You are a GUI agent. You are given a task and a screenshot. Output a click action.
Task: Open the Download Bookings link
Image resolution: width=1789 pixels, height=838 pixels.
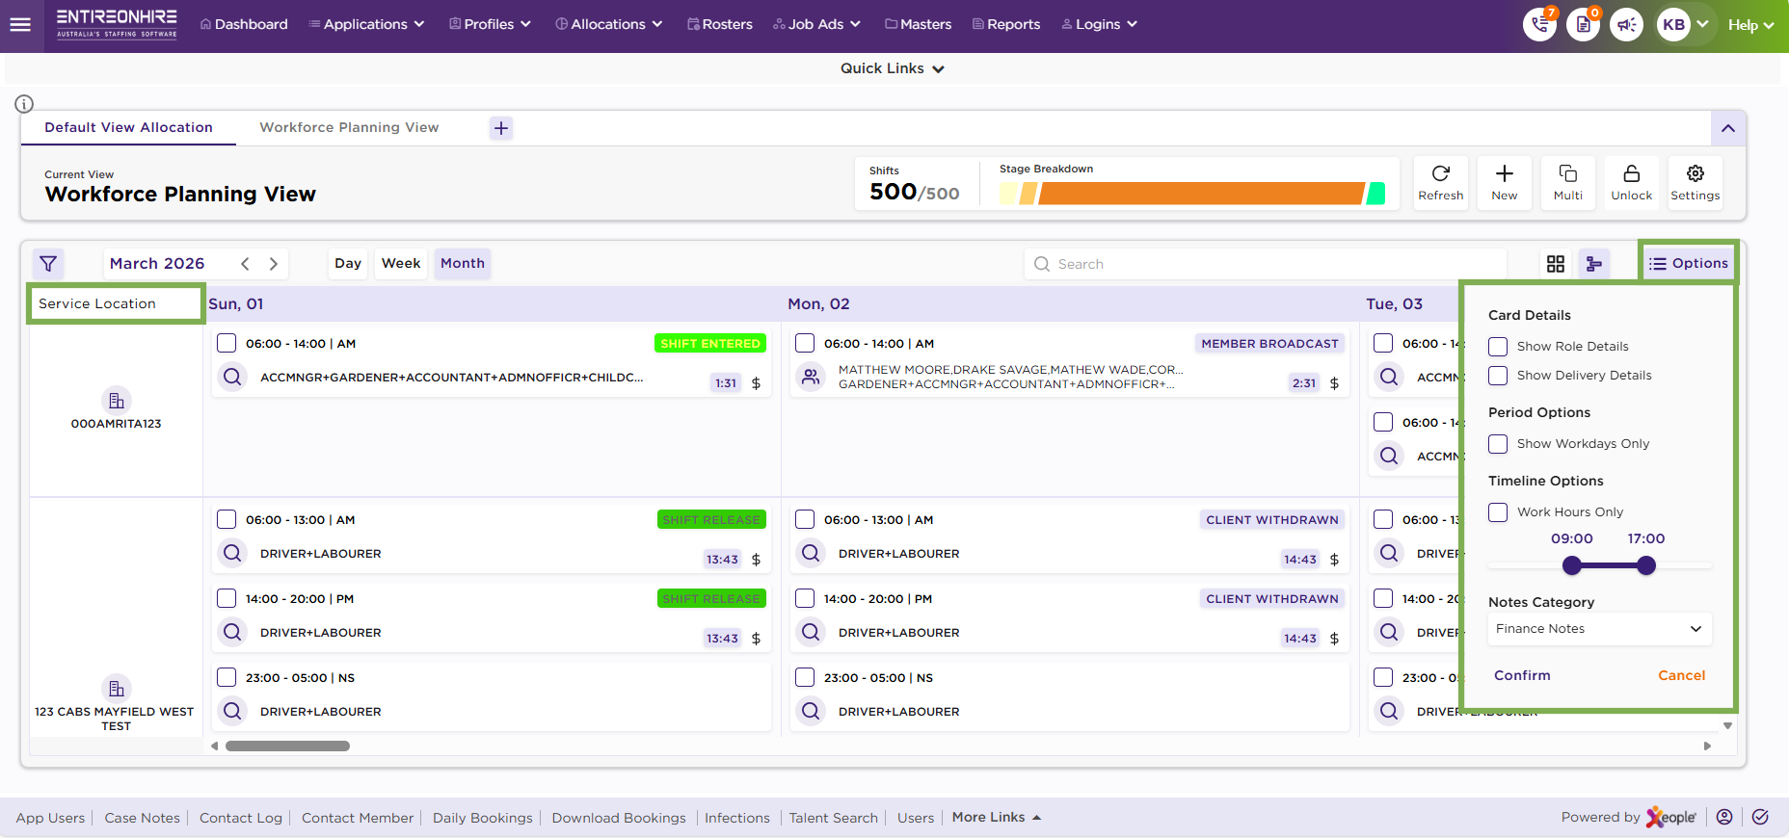618,818
